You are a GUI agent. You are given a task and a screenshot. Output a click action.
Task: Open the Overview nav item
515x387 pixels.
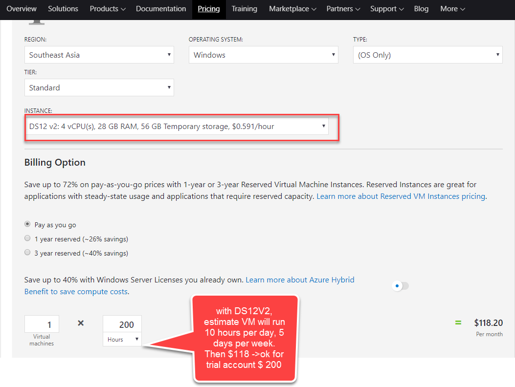coord(22,9)
